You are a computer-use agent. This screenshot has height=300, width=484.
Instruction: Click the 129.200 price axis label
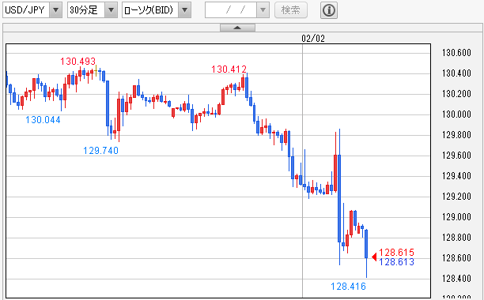pos(456,197)
